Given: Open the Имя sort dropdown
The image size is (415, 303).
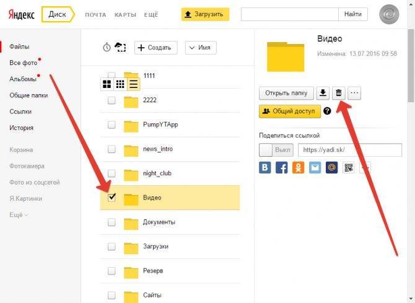Looking at the screenshot, I should (x=201, y=48).
